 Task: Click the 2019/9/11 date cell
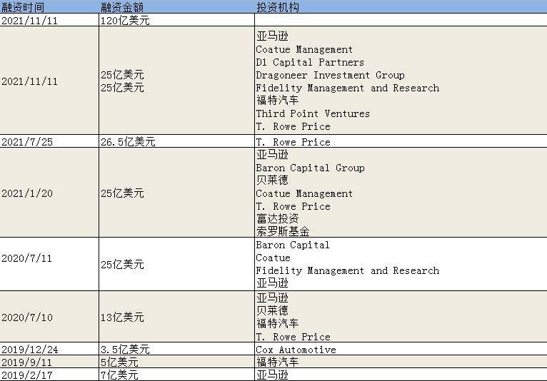(x=26, y=362)
